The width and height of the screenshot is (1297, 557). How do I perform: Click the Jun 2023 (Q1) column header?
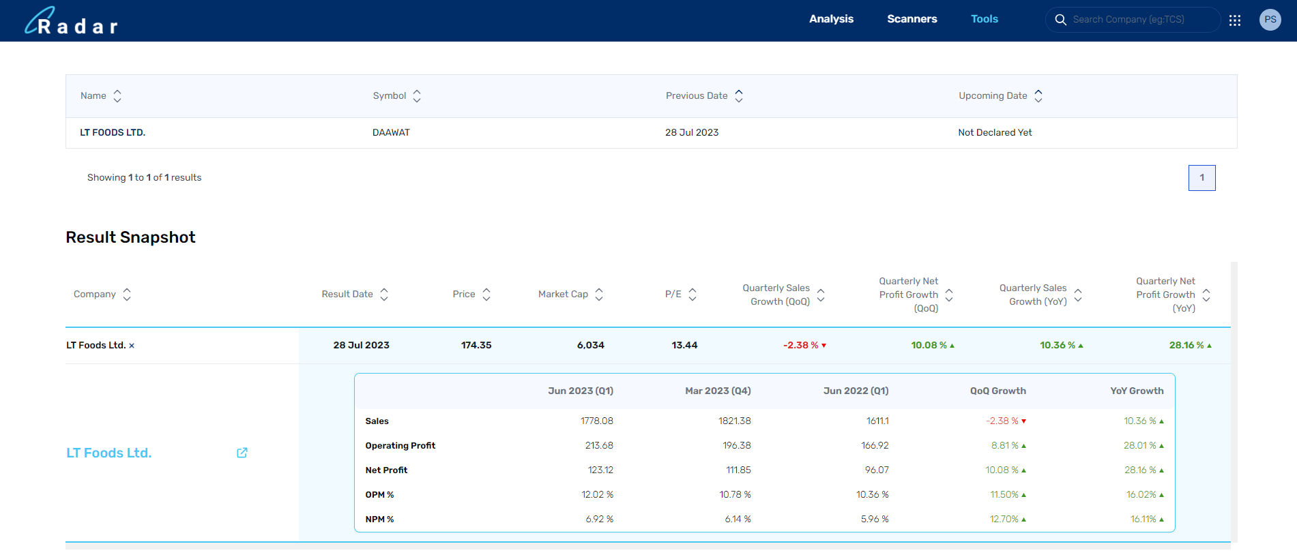[x=581, y=391]
